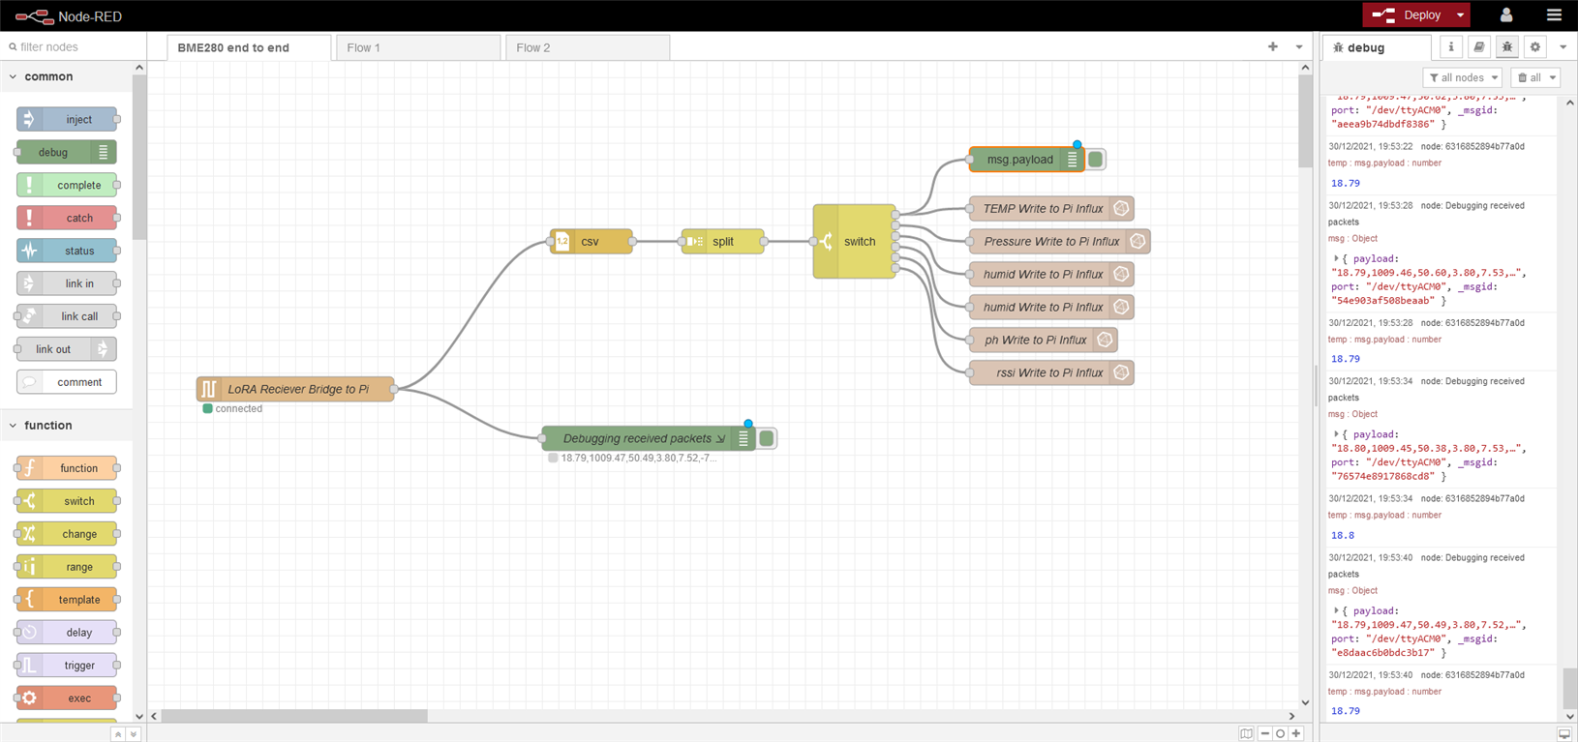Screen dimensions: 1578x742
Task: Select the status node in palette
Action: click(x=67, y=251)
